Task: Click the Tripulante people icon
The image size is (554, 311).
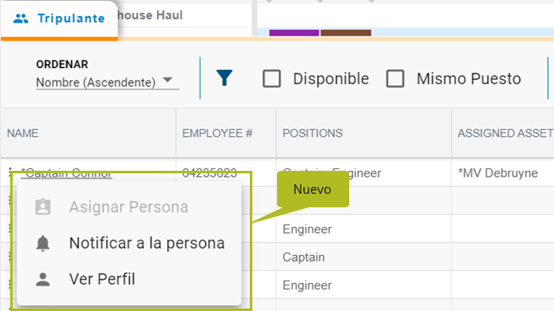Action: click(x=21, y=19)
